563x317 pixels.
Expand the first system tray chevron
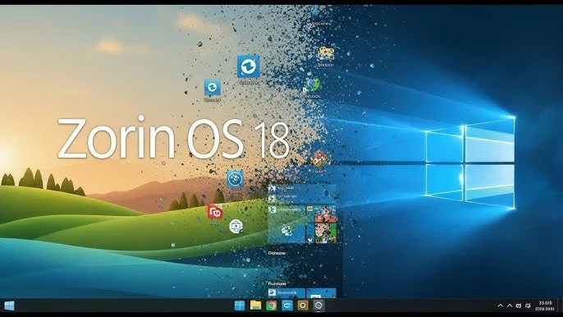(500, 306)
